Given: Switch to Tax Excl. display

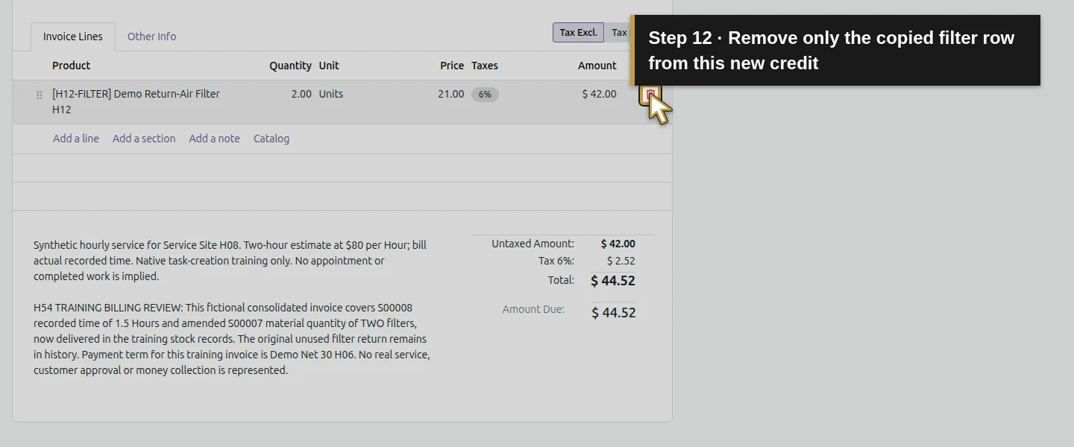Looking at the screenshot, I should [x=578, y=33].
